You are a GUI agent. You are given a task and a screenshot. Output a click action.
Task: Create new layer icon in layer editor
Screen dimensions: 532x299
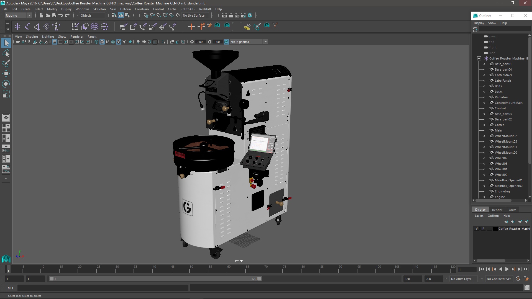click(520, 221)
